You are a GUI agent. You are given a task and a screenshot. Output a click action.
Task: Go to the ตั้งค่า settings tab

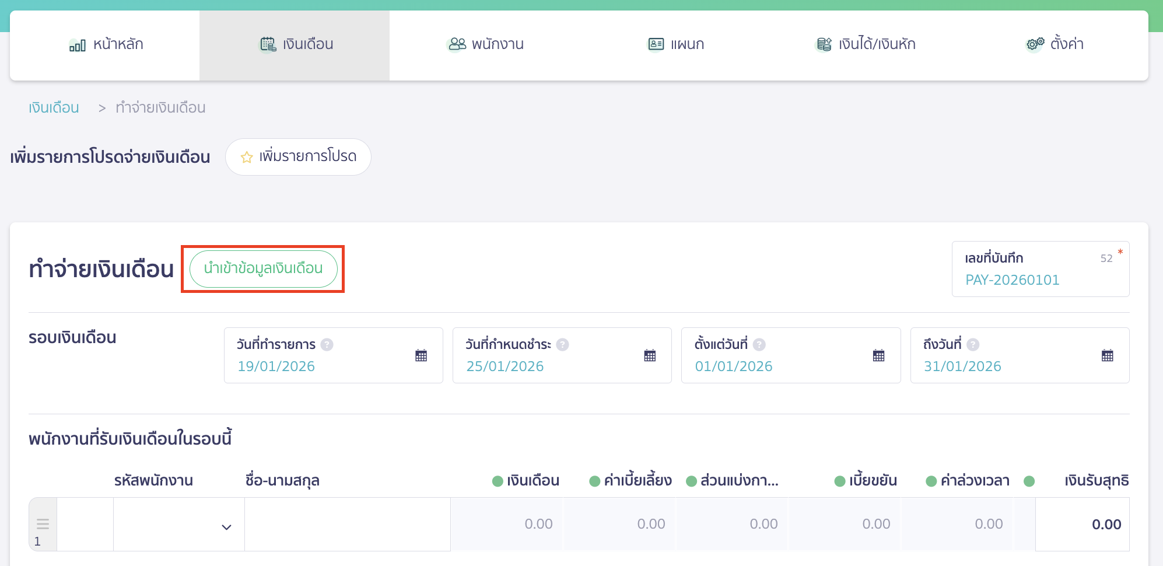1055,44
